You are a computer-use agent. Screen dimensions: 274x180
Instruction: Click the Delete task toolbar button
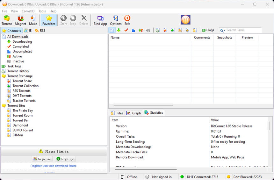click(84, 20)
